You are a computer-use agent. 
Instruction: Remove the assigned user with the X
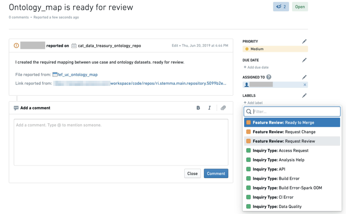coord(305,85)
